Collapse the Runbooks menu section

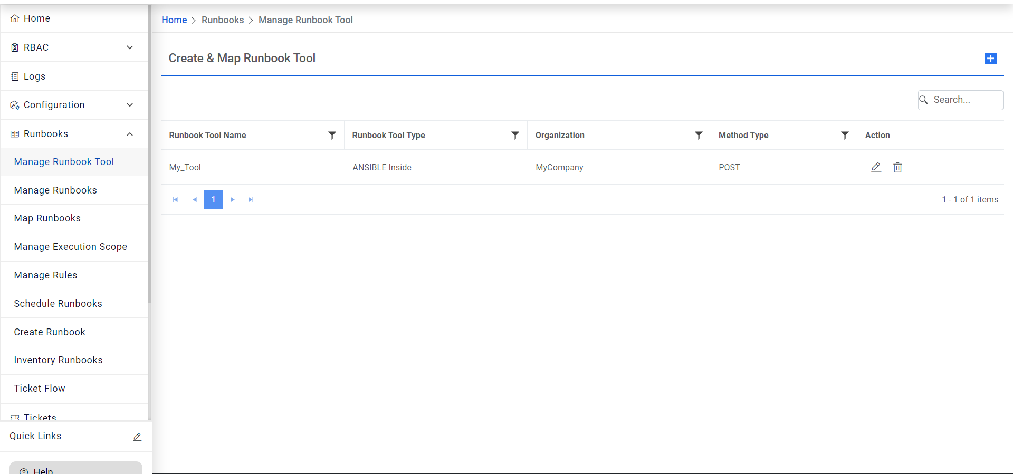(130, 134)
